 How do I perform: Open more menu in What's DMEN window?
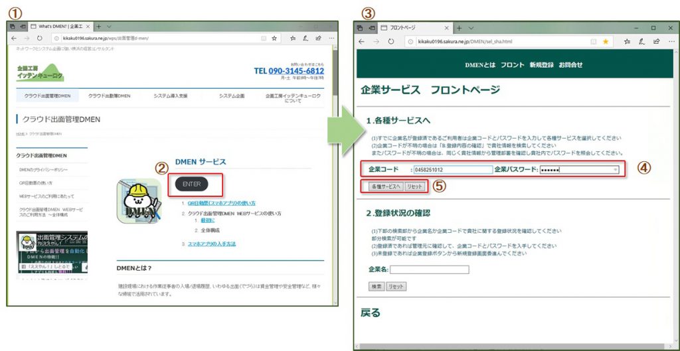pyautogui.click(x=331, y=38)
